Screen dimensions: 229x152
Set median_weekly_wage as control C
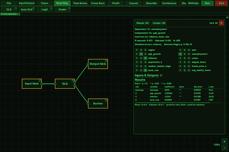coord(145,66)
